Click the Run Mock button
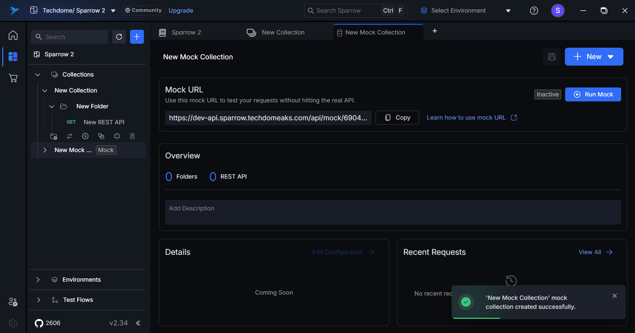Image resolution: width=635 pixels, height=333 pixels. click(x=593, y=94)
